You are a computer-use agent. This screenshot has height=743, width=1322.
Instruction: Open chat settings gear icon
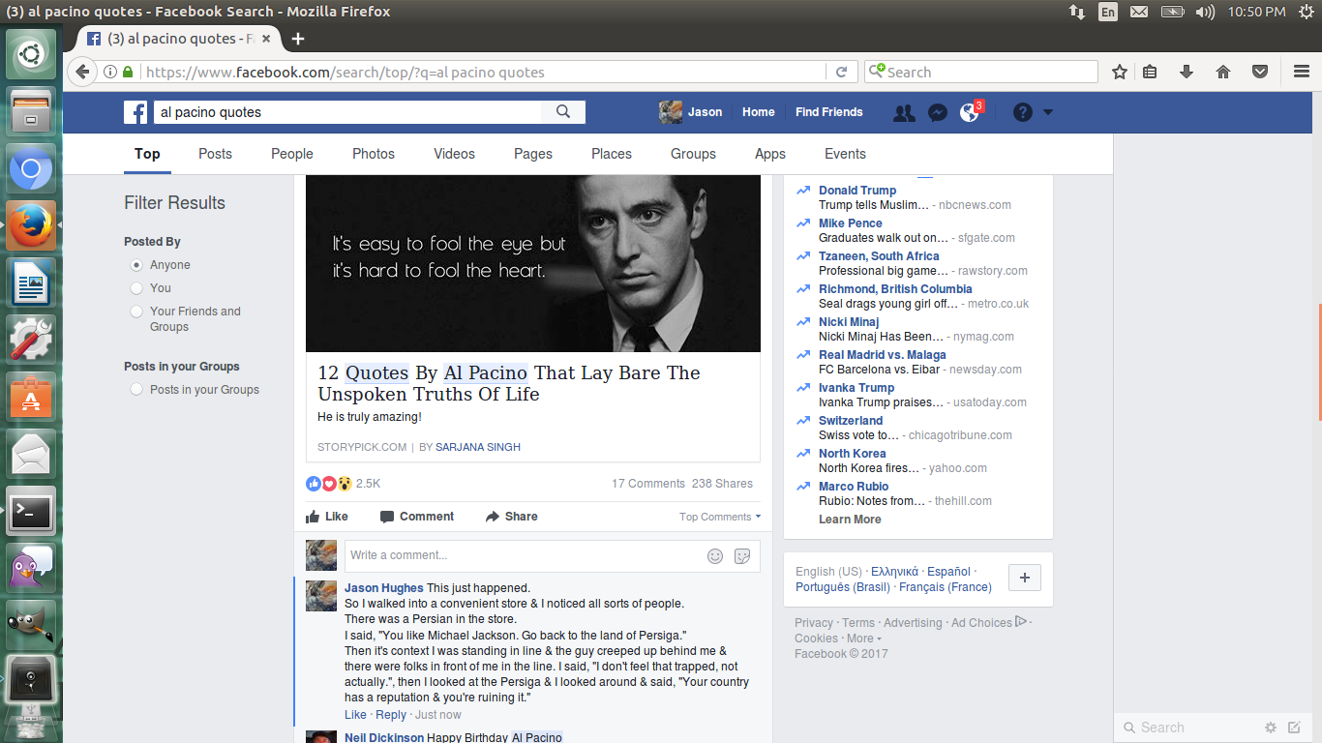pyautogui.click(x=1271, y=728)
